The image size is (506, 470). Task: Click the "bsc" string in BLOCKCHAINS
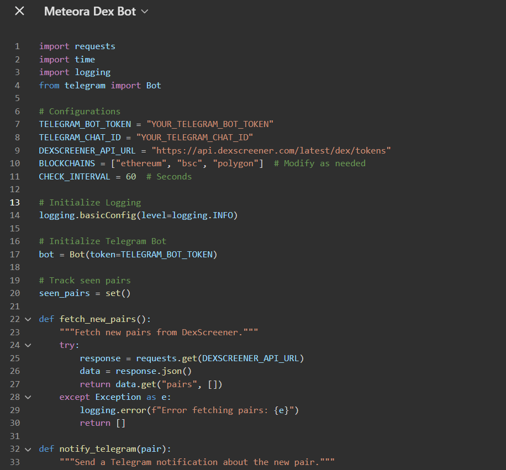[x=189, y=163]
